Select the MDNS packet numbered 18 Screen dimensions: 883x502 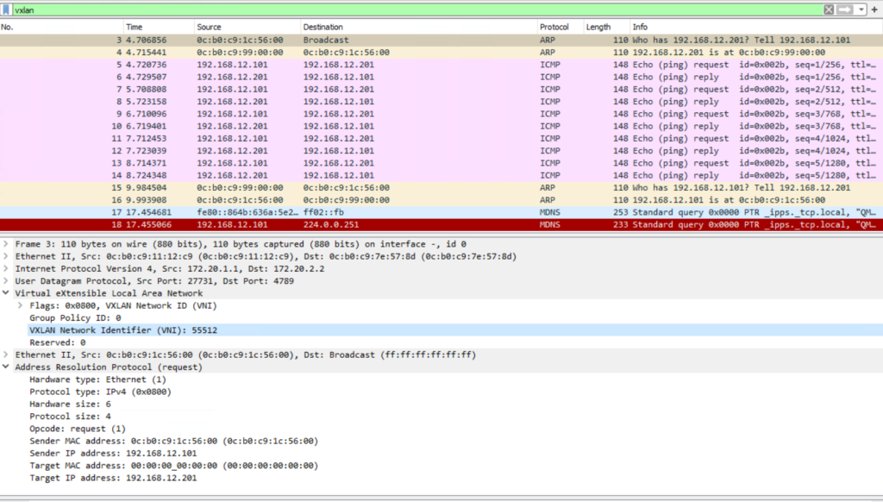259,224
